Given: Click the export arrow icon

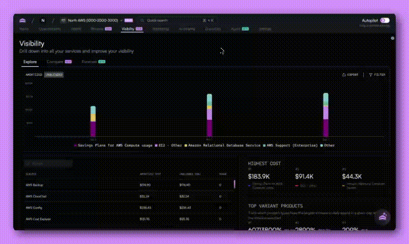Looking at the screenshot, I should coord(344,75).
